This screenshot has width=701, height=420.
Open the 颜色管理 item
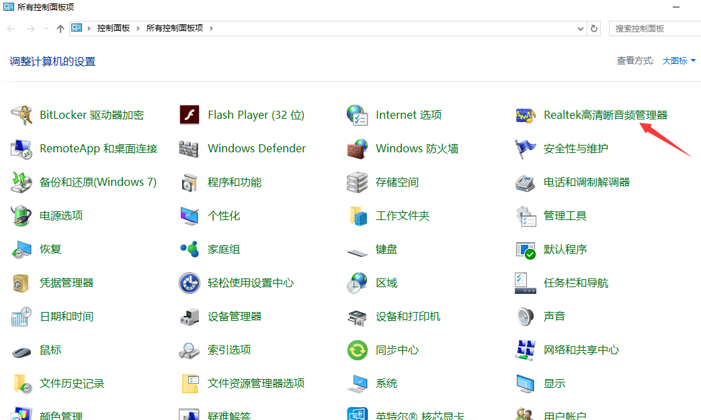click(46, 415)
